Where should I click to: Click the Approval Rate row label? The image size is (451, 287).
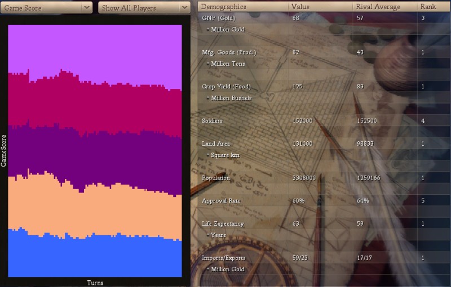[221, 201]
